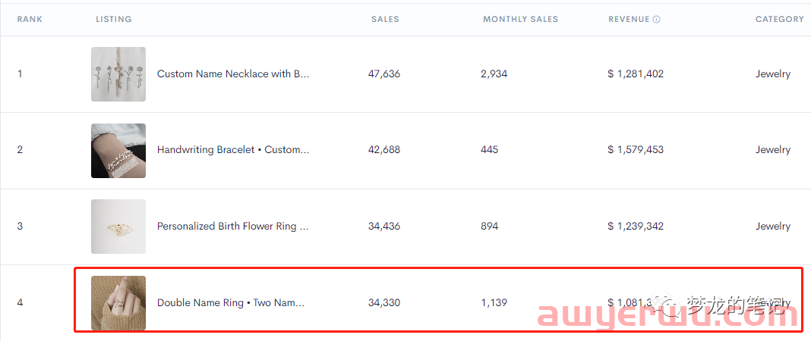Screen dimensions: 811x341
Task: Sort by the Sales column header
Action: coord(385,19)
